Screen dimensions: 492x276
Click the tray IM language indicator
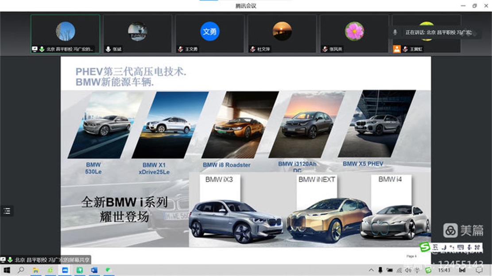(462, 270)
